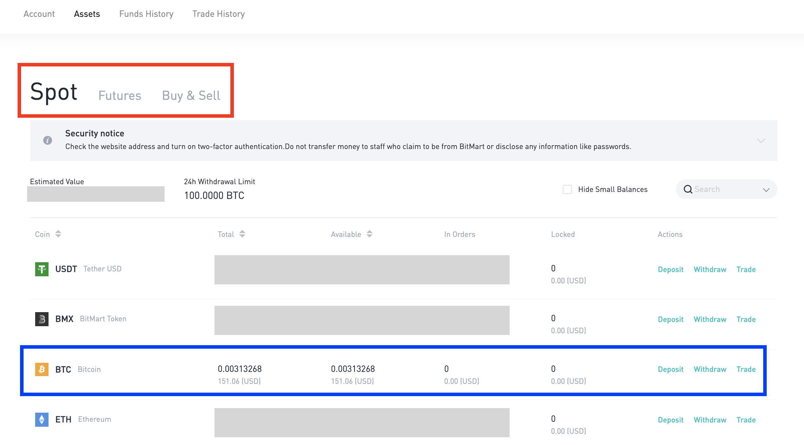Screen dimensions: 804x445
Task: Click the Locked column header
Action: [x=563, y=234]
